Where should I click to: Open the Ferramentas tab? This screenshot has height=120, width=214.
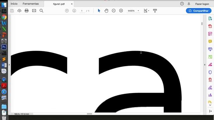[x=31, y=4]
